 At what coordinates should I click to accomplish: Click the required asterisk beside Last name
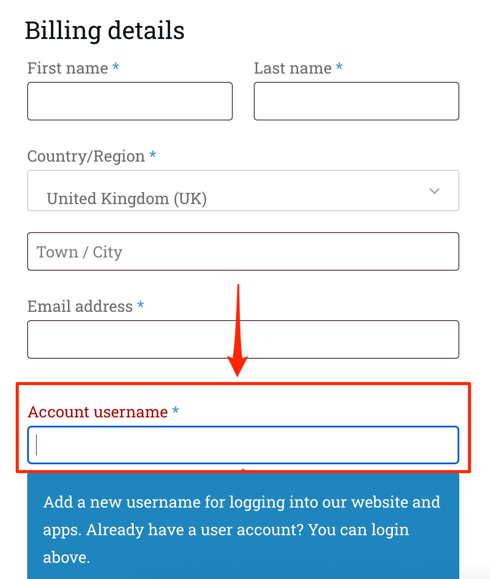(339, 67)
